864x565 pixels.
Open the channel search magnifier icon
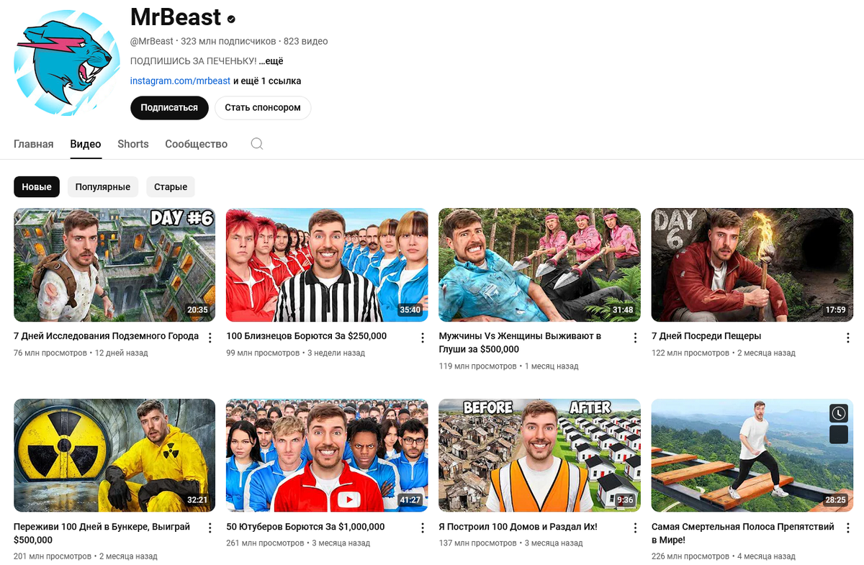(257, 144)
